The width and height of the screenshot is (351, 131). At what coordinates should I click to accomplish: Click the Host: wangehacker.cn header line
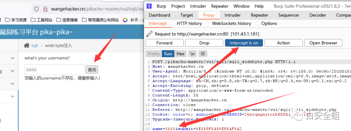(x=178, y=66)
